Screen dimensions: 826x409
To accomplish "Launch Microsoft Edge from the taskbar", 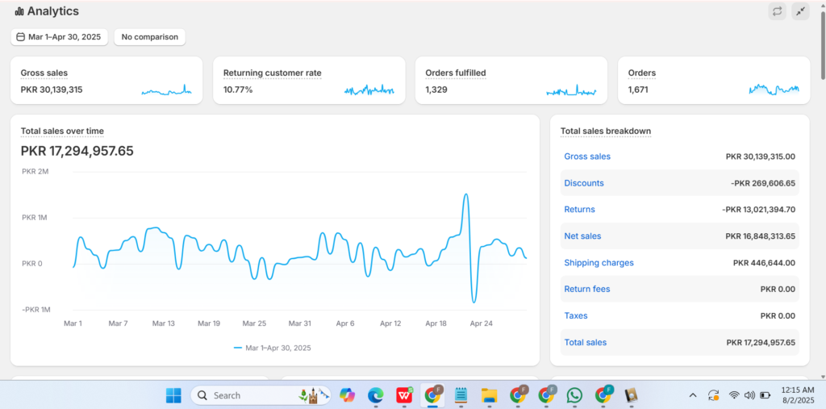I will (x=376, y=395).
